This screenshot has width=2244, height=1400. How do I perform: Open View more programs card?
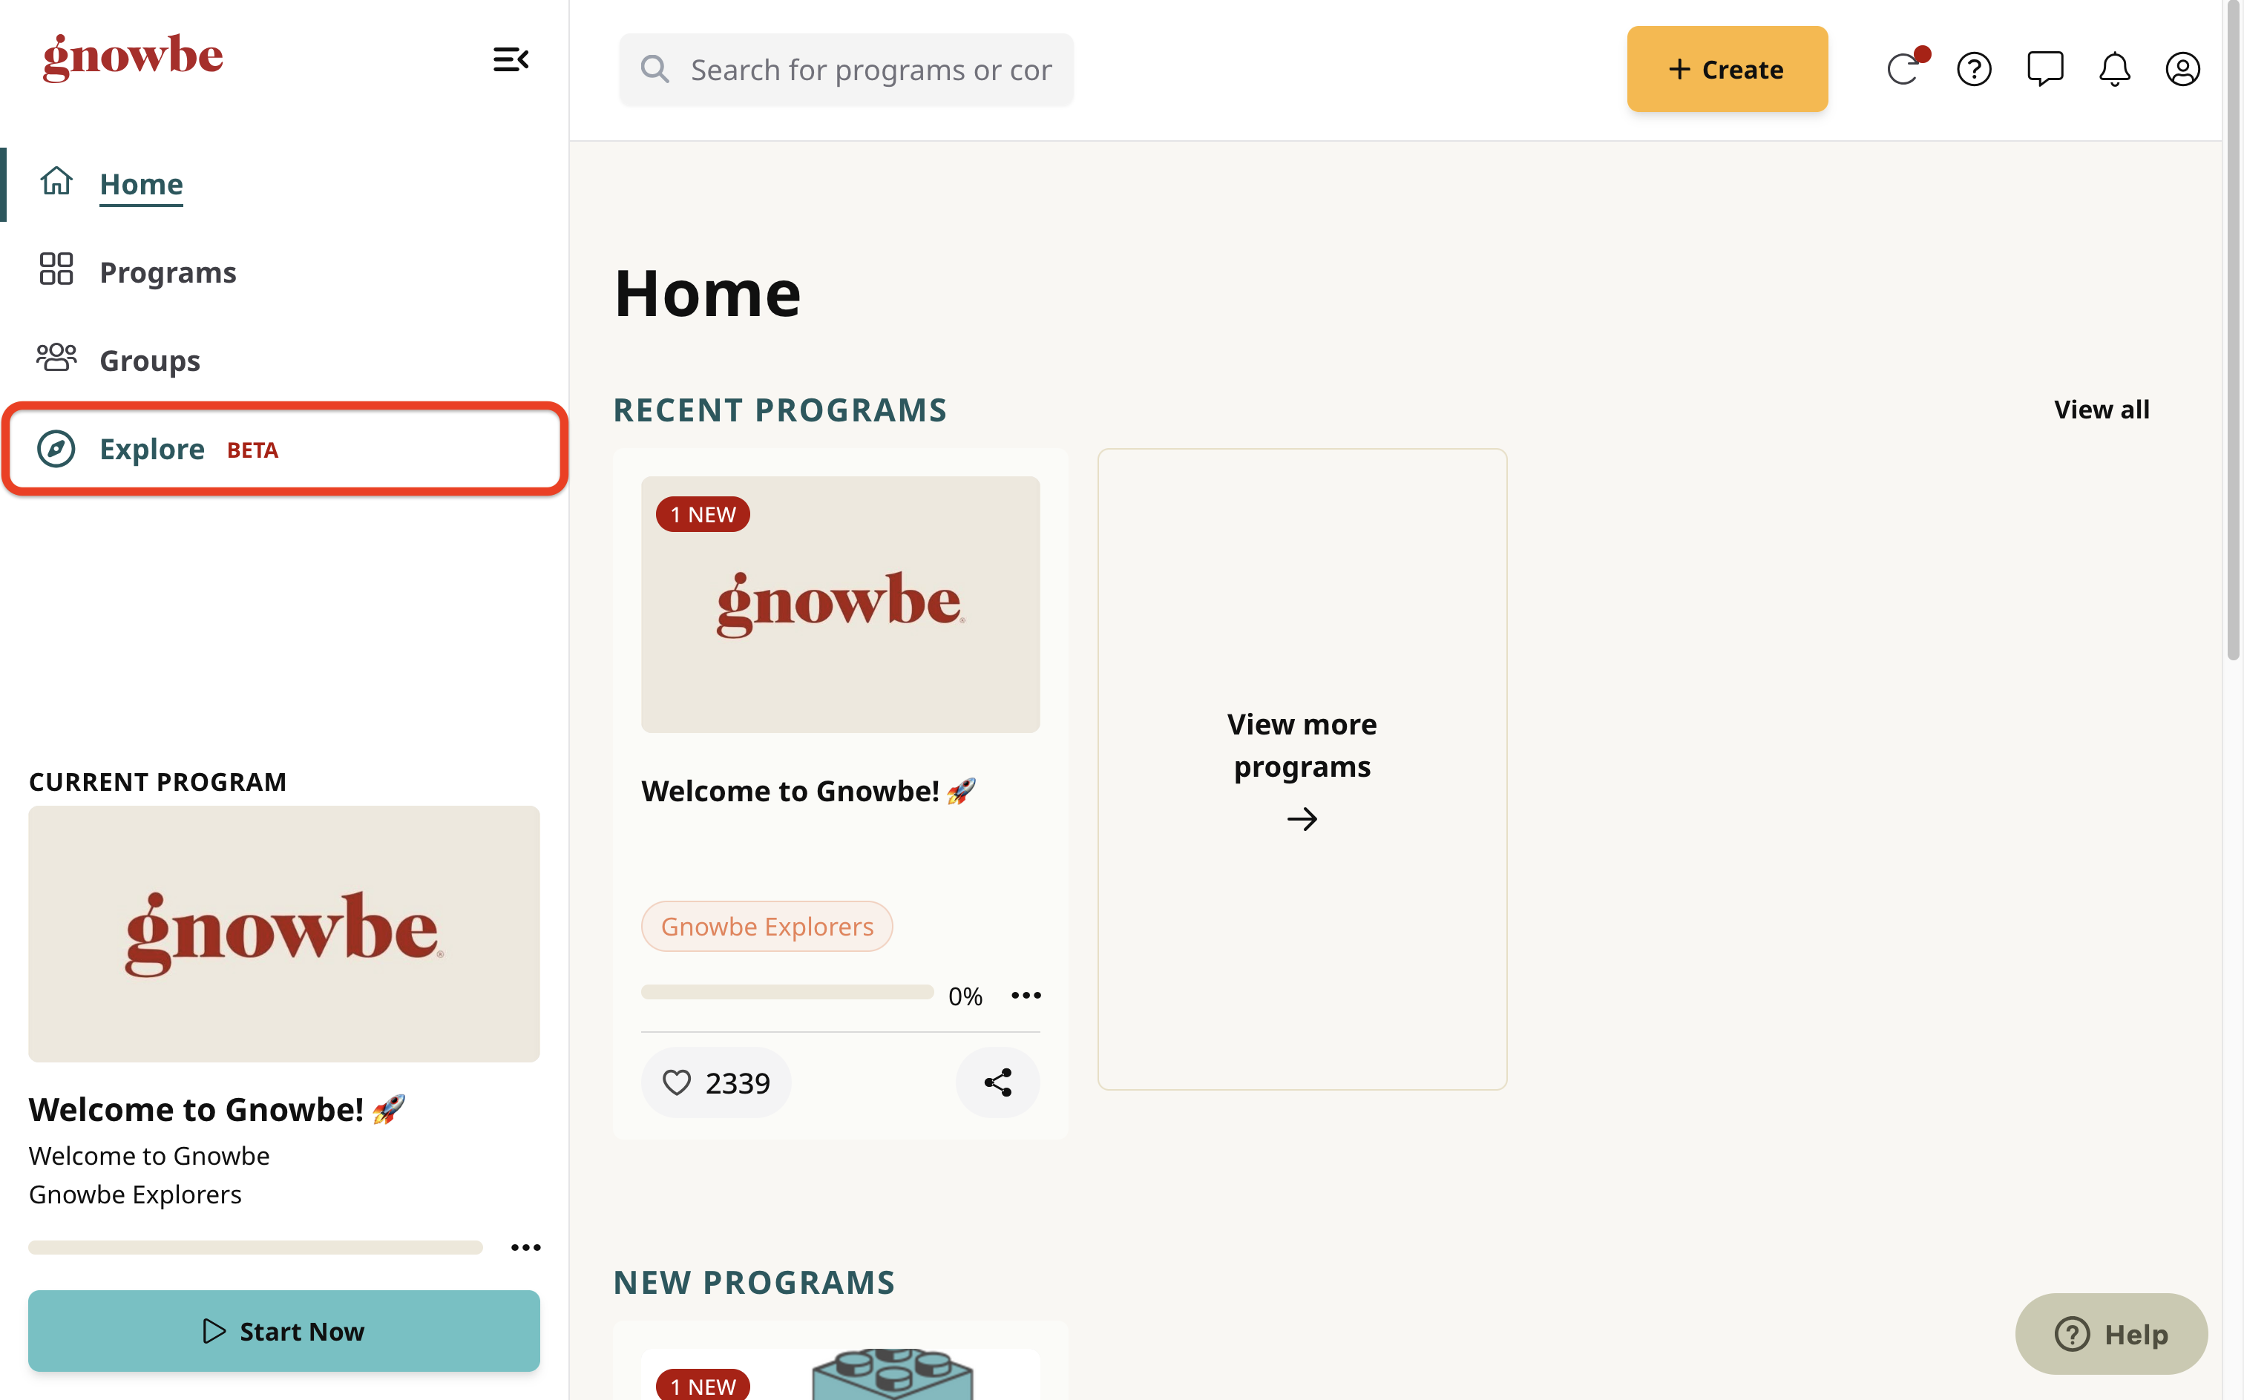1301,769
